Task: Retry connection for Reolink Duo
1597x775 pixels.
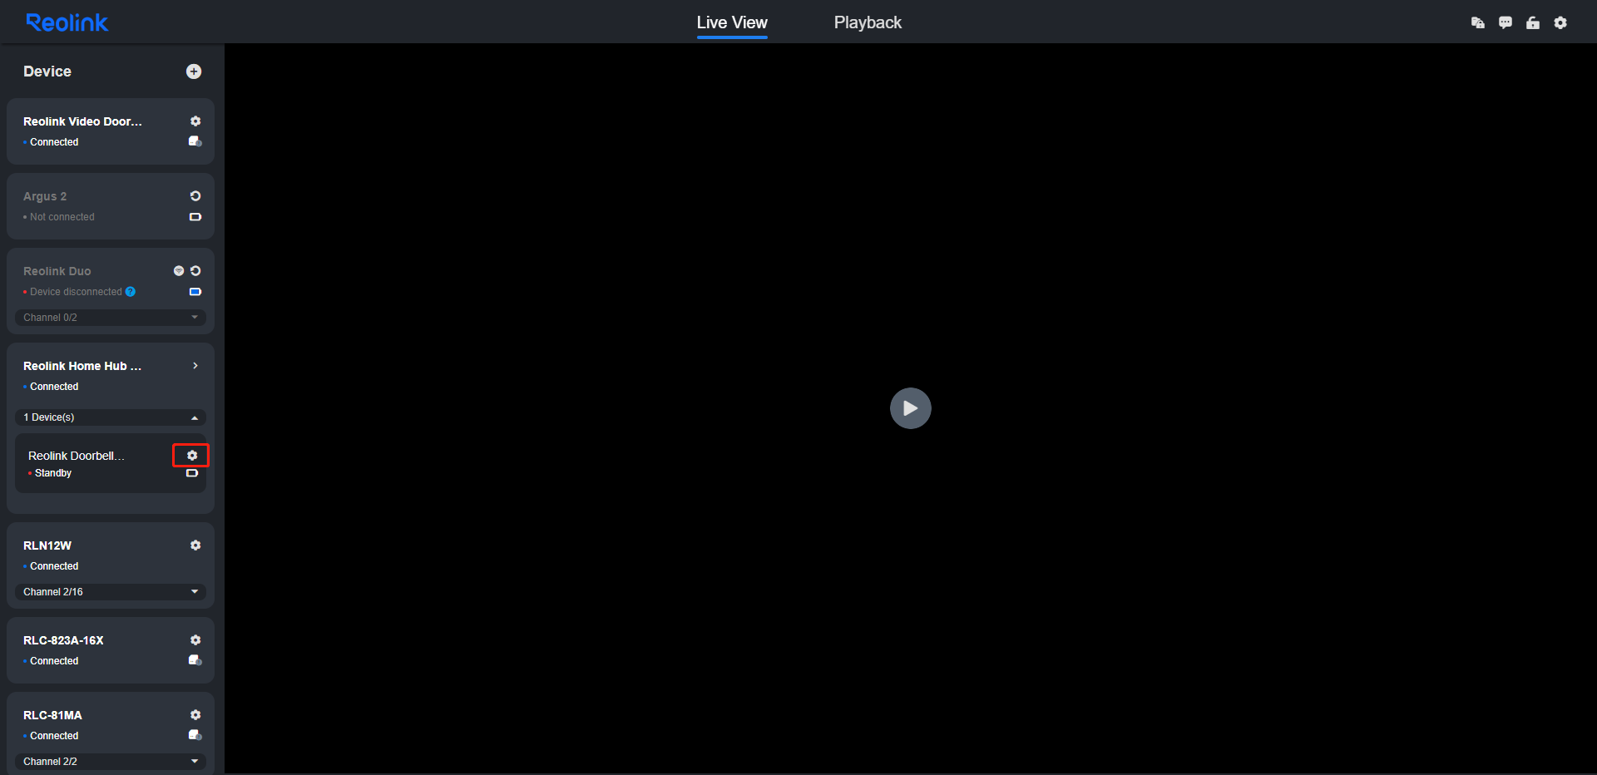Action: pyautogui.click(x=195, y=271)
